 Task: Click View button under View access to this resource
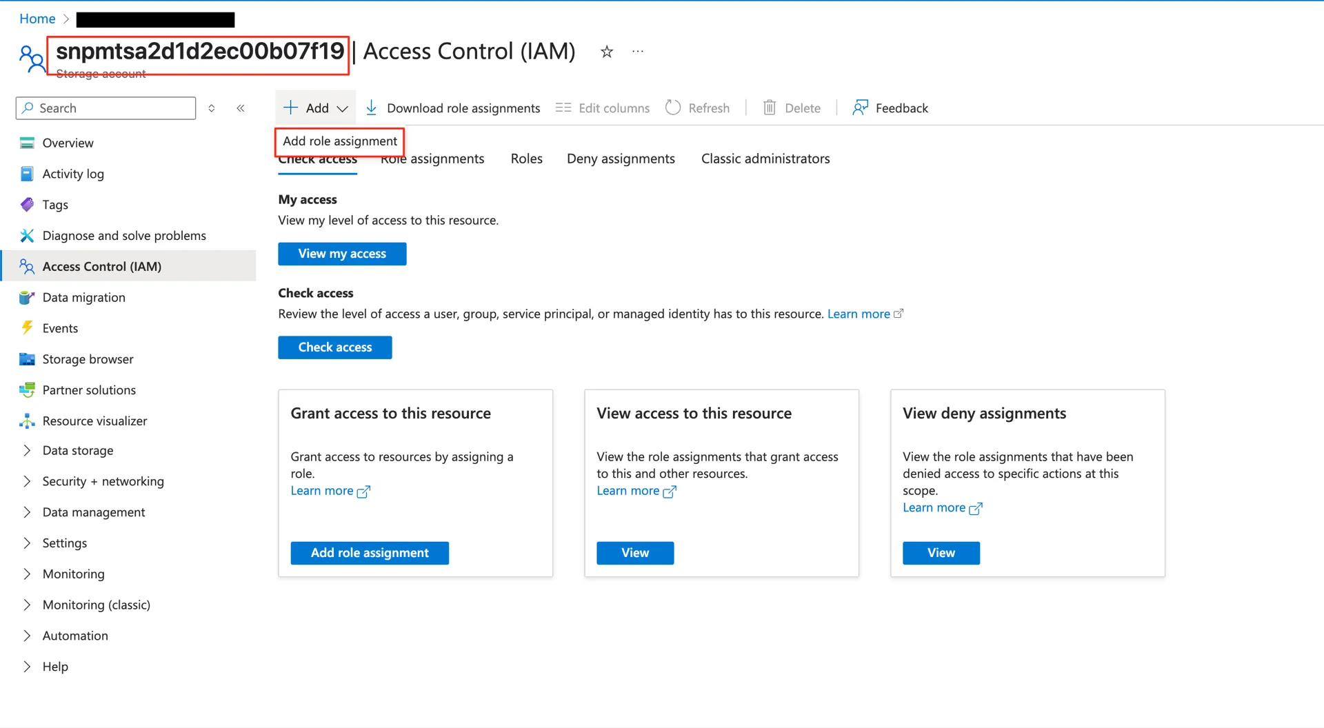[635, 553]
